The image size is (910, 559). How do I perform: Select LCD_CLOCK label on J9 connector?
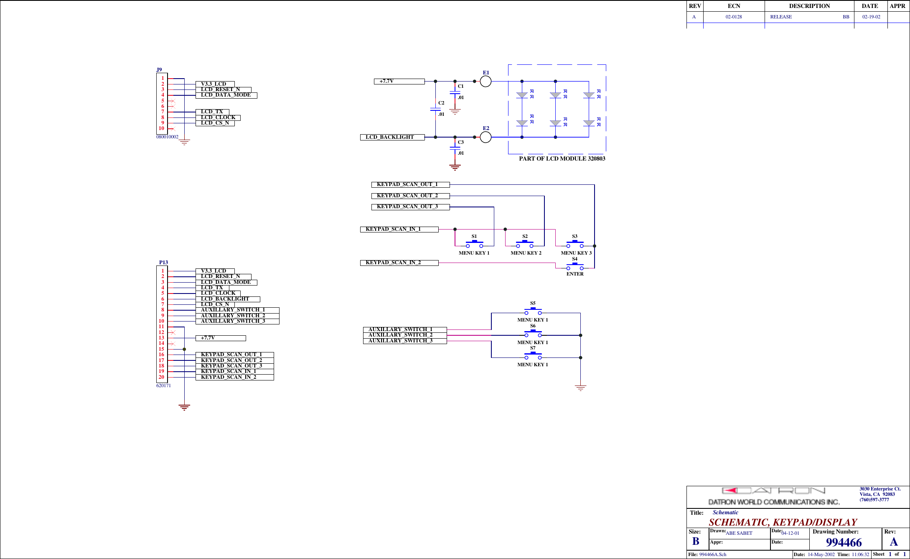(218, 117)
